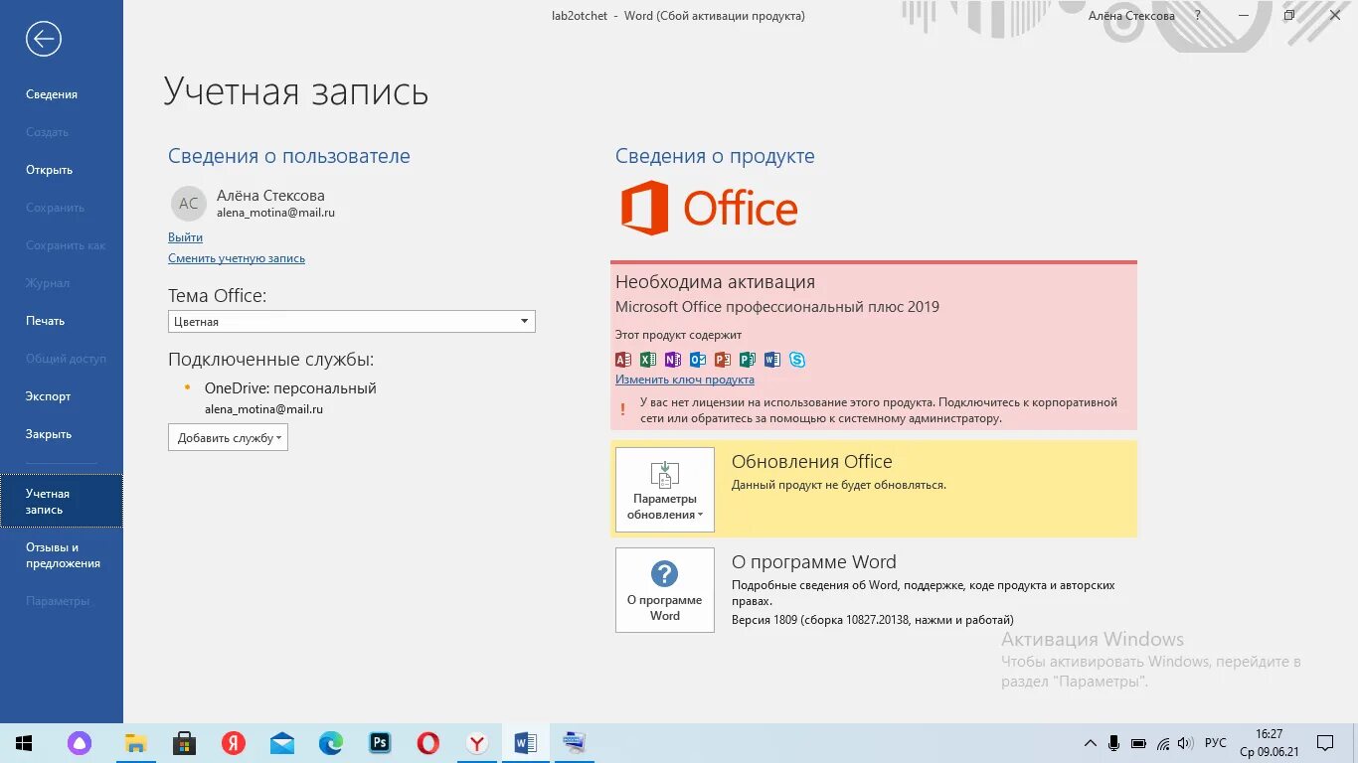
Task: Launch Alice assistant from the taskbar
Action: click(x=80, y=743)
